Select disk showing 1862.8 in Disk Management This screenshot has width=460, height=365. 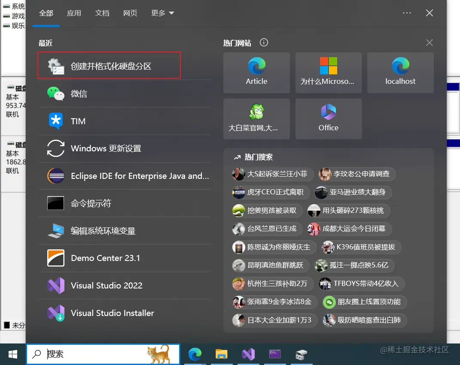13,164
